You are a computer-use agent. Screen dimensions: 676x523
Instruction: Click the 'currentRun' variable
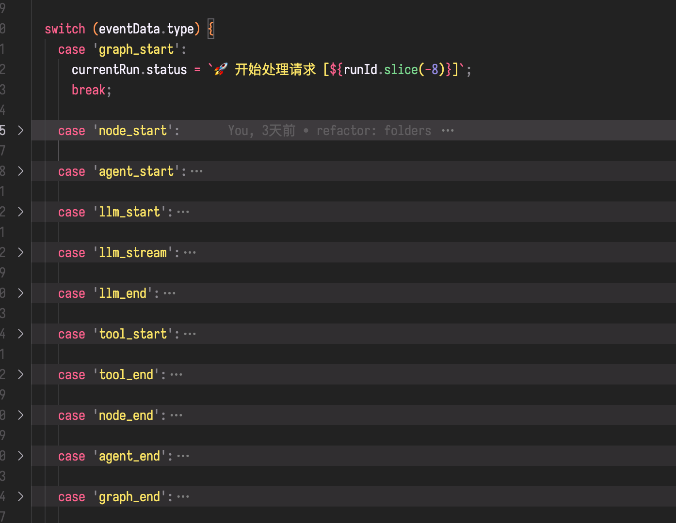tap(106, 70)
